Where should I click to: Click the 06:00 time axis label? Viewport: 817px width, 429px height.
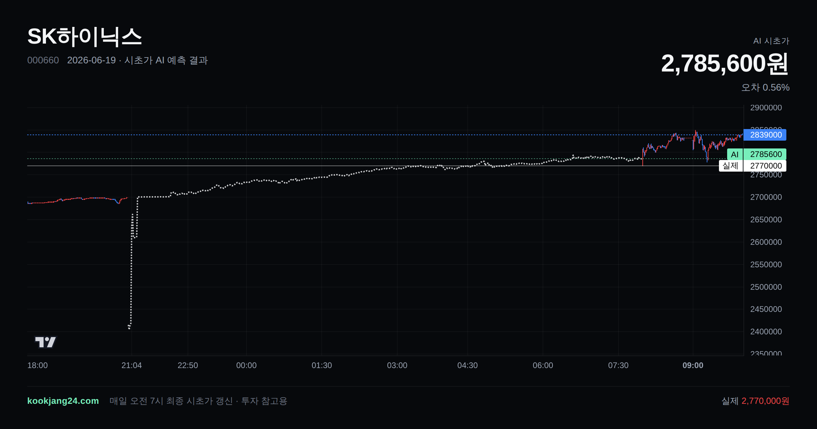(543, 365)
